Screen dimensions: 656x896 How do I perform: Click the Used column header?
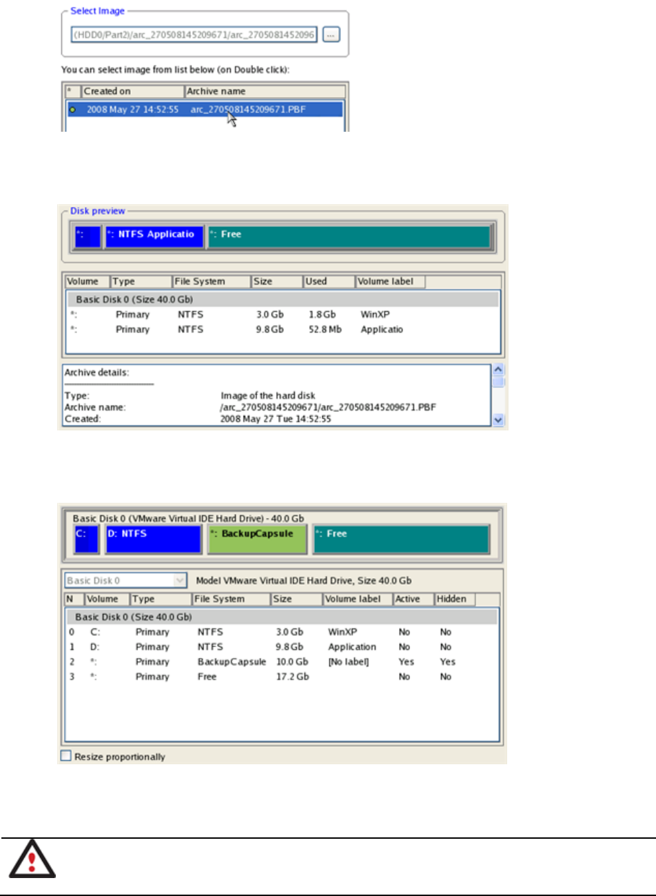click(x=329, y=281)
